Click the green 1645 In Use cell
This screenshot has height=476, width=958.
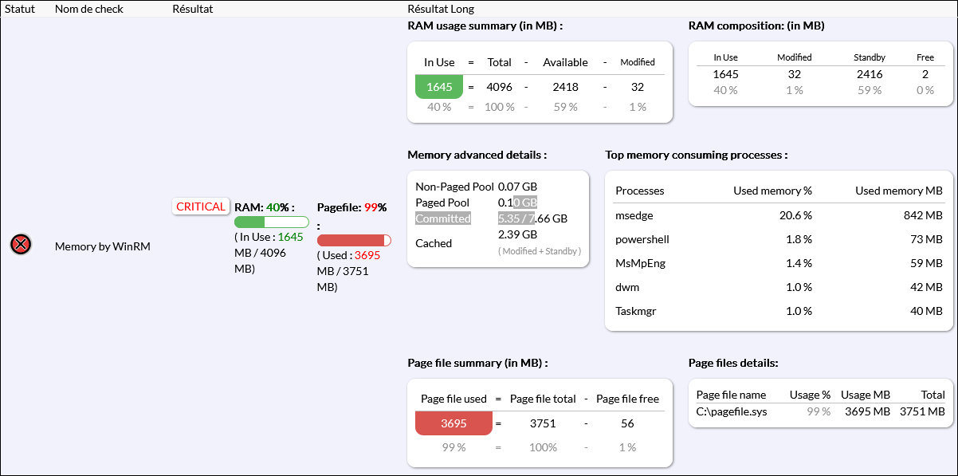pos(439,86)
